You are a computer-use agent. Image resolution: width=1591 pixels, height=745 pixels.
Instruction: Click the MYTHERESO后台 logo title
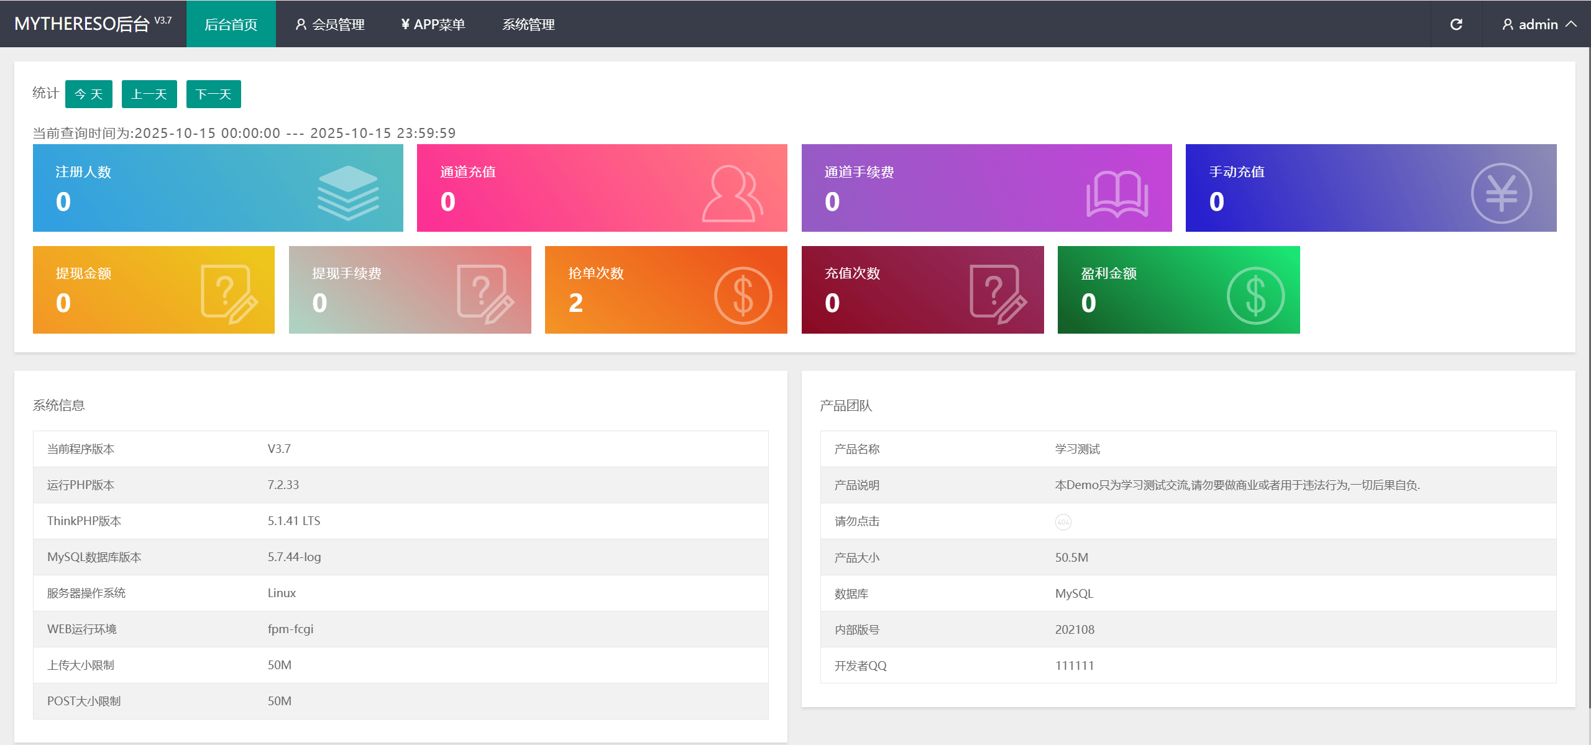click(x=82, y=24)
